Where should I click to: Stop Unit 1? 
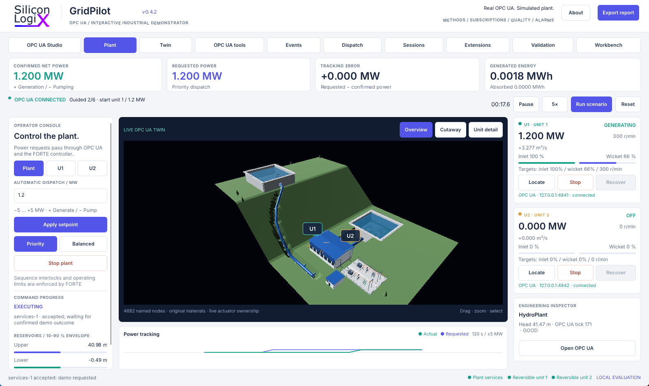coord(575,182)
